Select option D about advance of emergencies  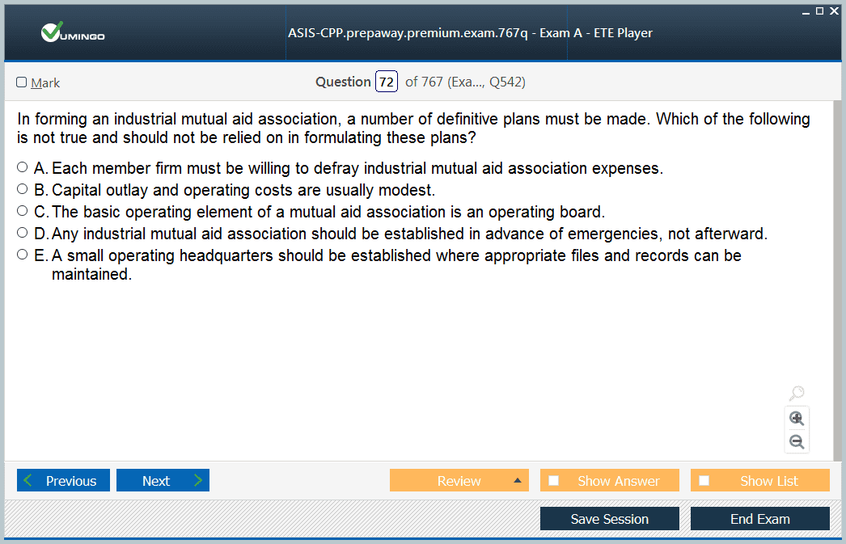pos(23,234)
